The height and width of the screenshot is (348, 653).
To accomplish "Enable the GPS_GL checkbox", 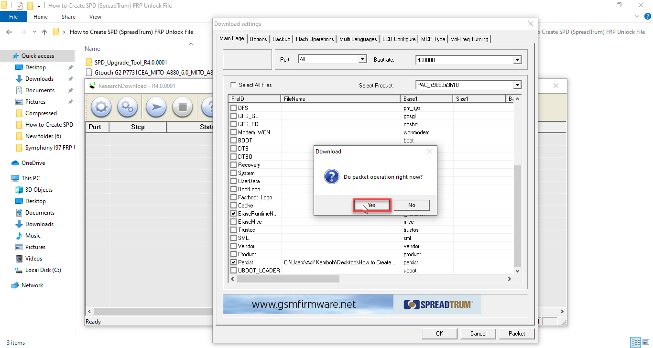I will (x=234, y=116).
